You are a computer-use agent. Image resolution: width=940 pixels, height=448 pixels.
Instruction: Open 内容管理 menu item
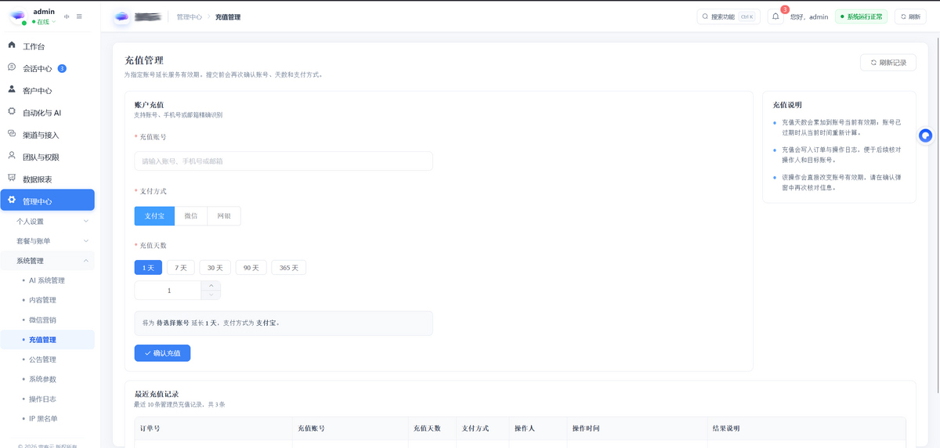[x=47, y=300]
